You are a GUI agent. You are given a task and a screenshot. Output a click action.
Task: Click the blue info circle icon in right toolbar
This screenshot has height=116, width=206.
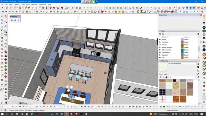(x=204, y=50)
